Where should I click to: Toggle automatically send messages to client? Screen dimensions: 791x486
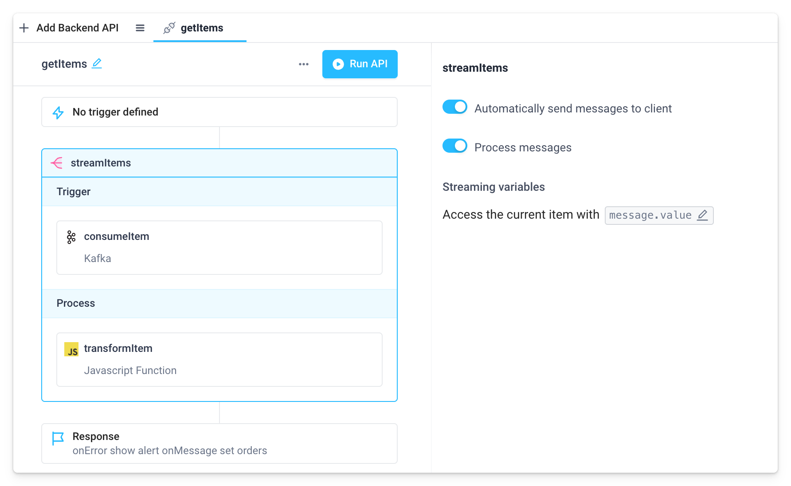(455, 107)
